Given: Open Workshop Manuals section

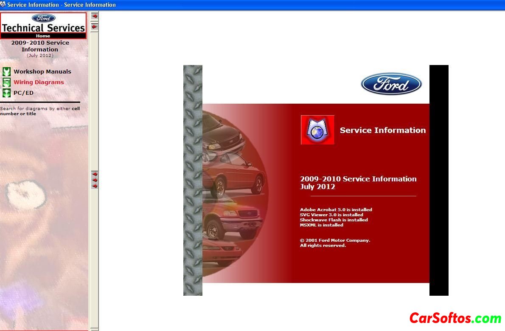Looking at the screenshot, I should tap(42, 71).
